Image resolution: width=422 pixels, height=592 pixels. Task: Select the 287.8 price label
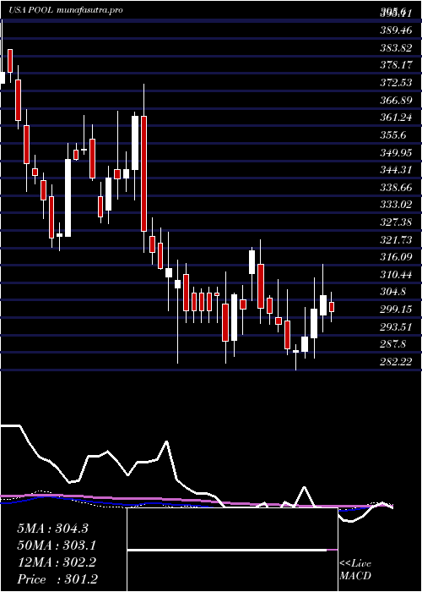click(x=393, y=344)
